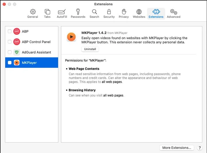The height and width of the screenshot is (153, 207).
Task: Open the Search magnifier icon
Action: click(x=94, y=12)
